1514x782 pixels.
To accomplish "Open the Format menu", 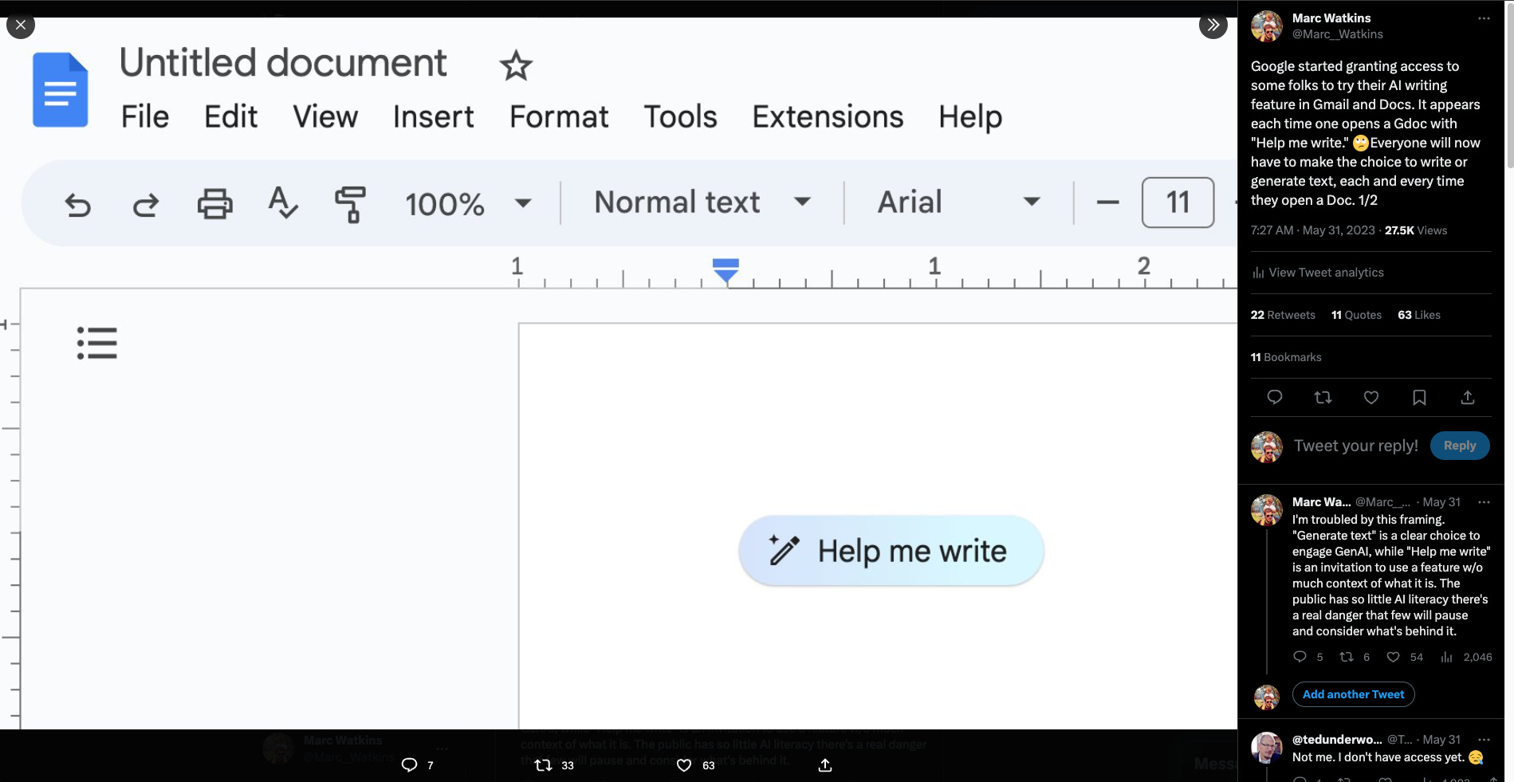I will point(559,117).
